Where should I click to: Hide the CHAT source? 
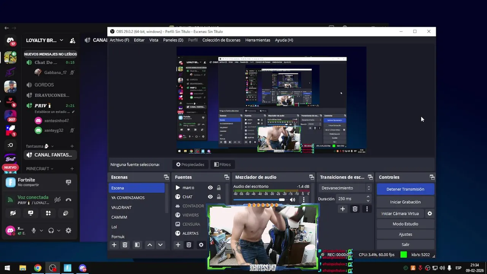coord(210,197)
